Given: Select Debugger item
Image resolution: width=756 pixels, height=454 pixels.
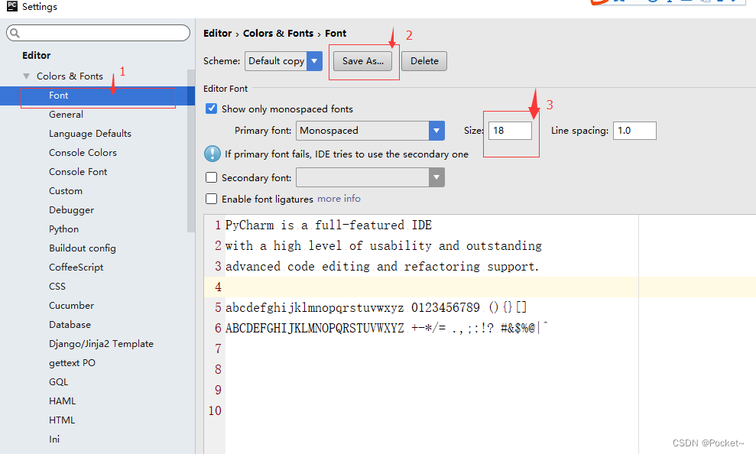Looking at the screenshot, I should coord(71,210).
